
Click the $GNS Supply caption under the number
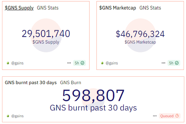pos(46,42)
